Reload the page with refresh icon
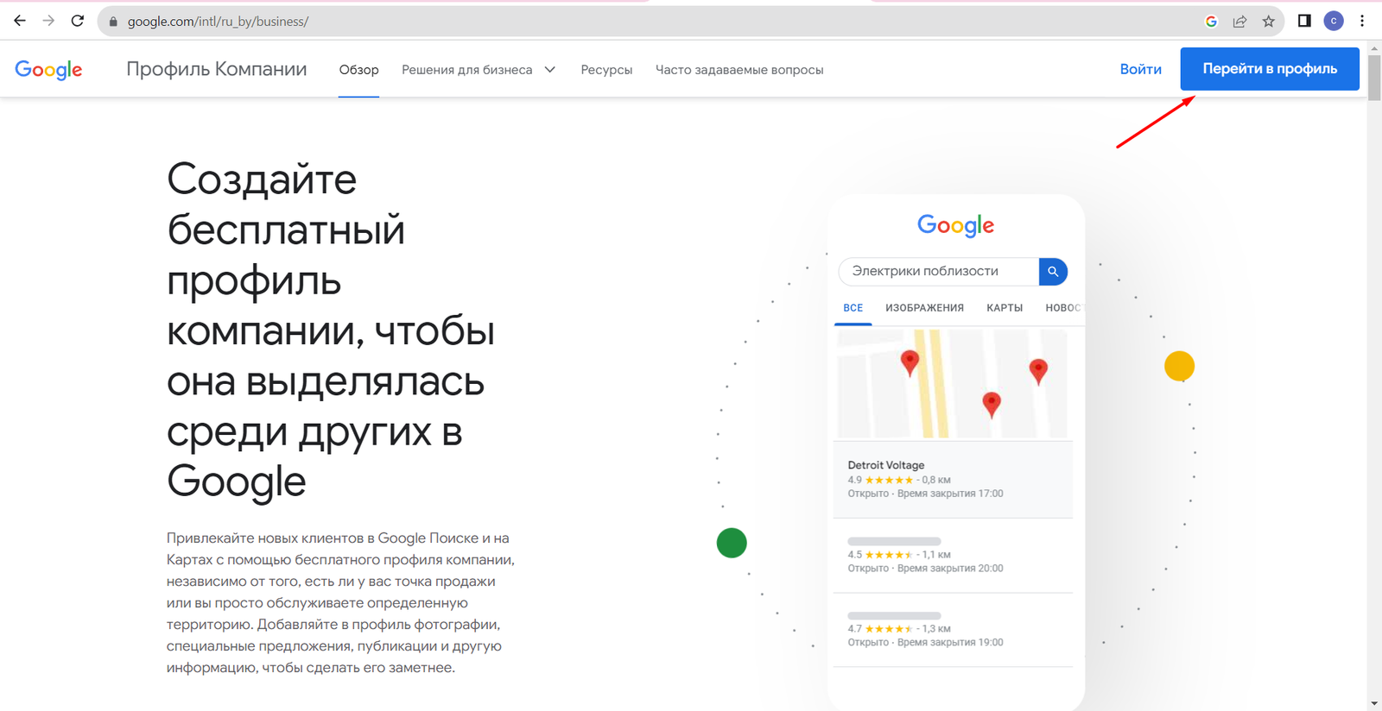This screenshot has width=1382, height=711. [78, 21]
